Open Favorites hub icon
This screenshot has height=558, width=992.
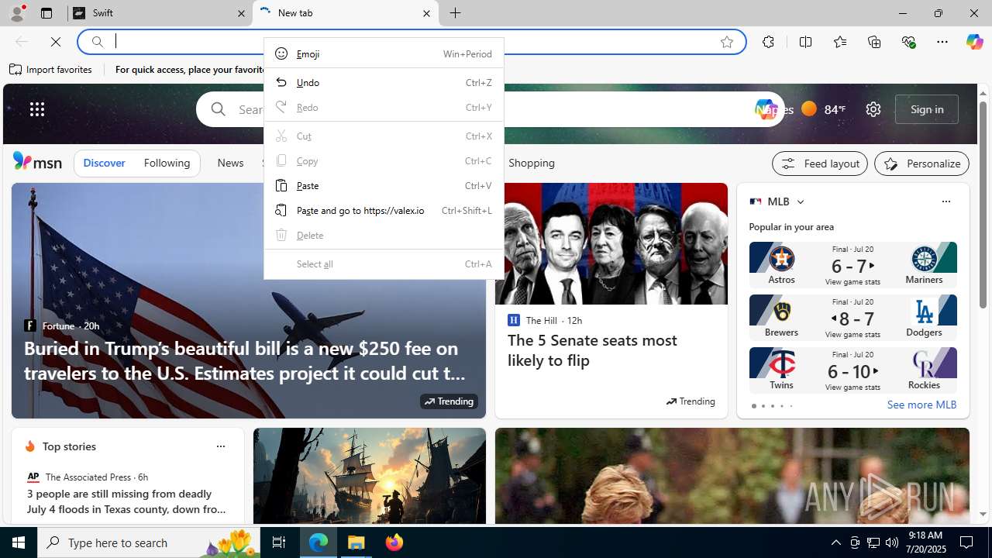pyautogui.click(x=839, y=42)
